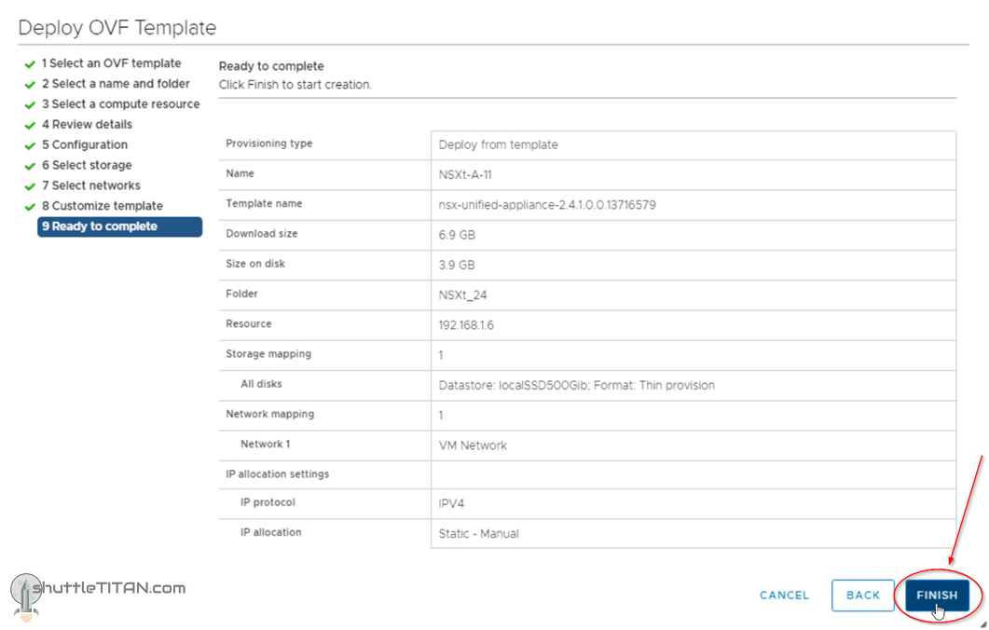Screen dimensions: 989x630
Task: Click the shuttleTITAN rocket logo icon
Action: 24,596
